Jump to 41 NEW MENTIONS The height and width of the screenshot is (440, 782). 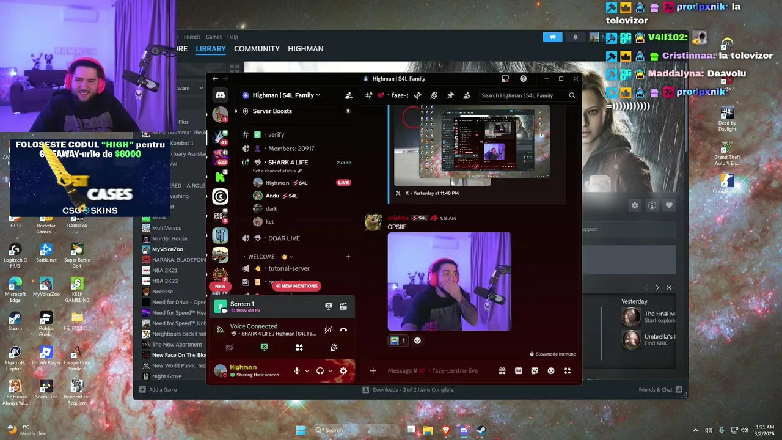click(296, 286)
